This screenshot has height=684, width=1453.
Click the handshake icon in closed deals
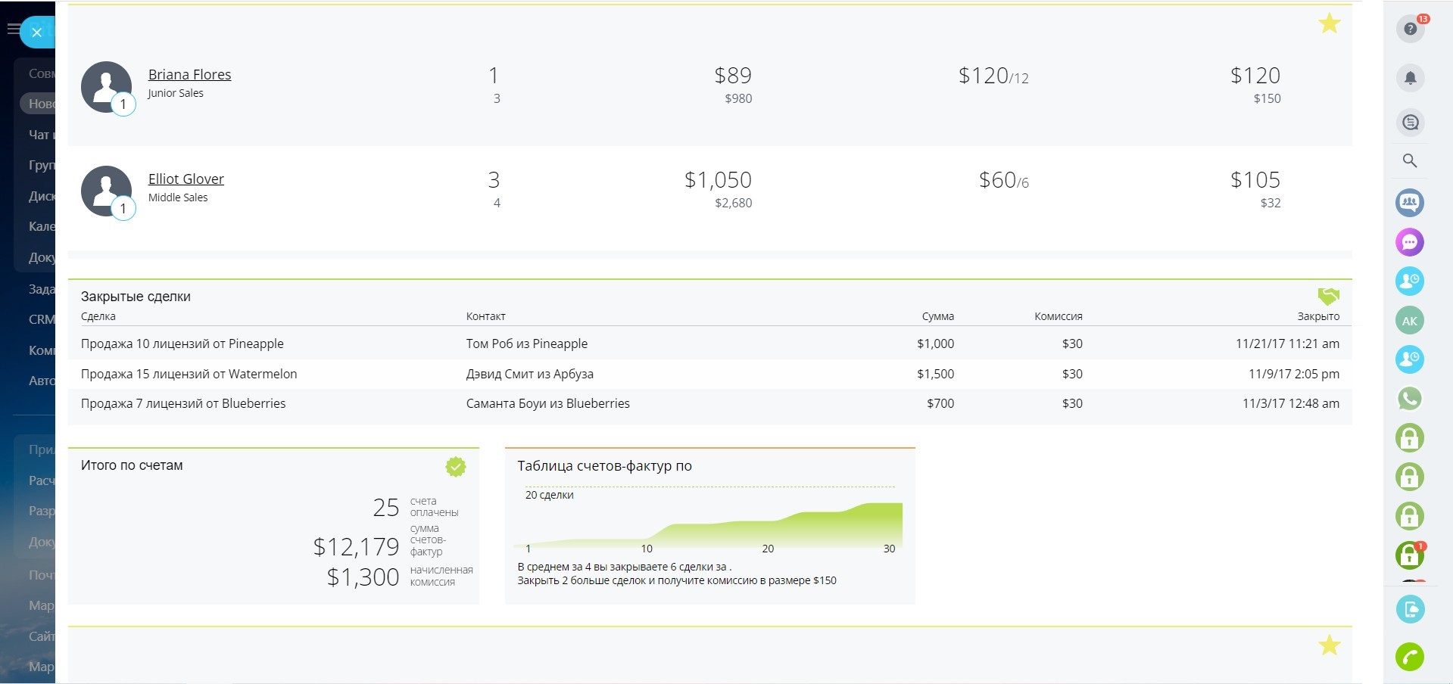point(1328,296)
